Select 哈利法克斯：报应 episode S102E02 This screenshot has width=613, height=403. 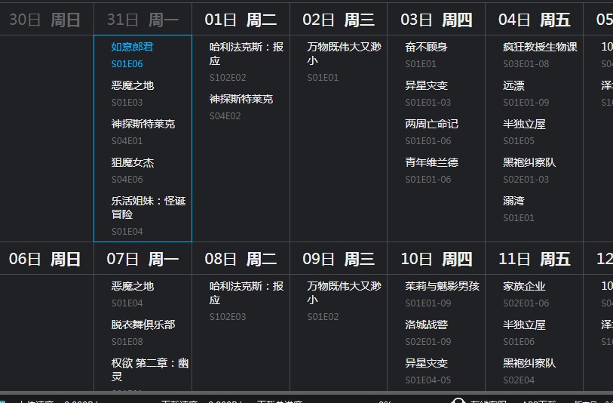tap(246, 54)
